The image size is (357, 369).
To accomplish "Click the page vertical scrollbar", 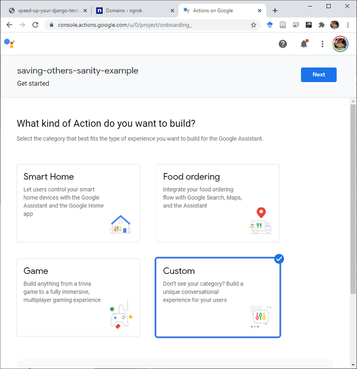I will 353,199.
